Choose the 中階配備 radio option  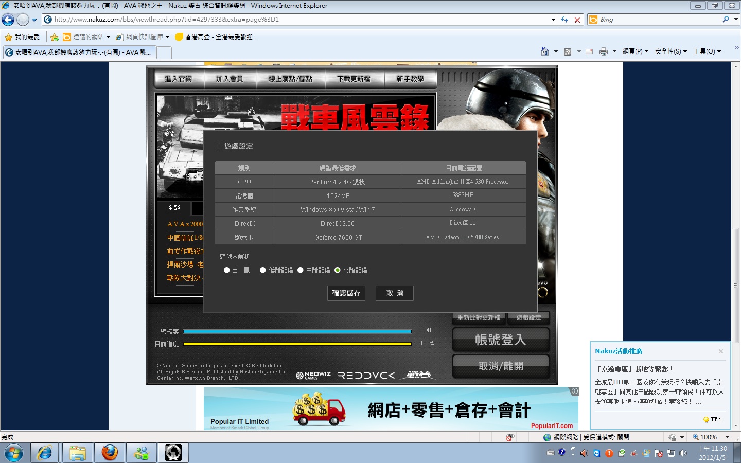click(x=301, y=270)
